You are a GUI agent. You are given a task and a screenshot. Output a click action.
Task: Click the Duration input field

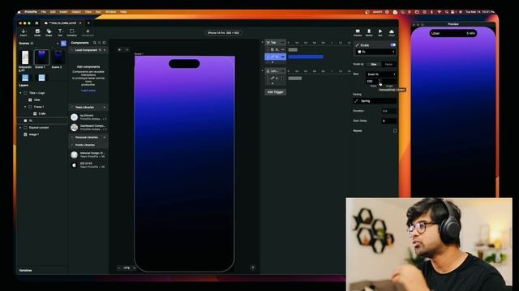click(389, 112)
